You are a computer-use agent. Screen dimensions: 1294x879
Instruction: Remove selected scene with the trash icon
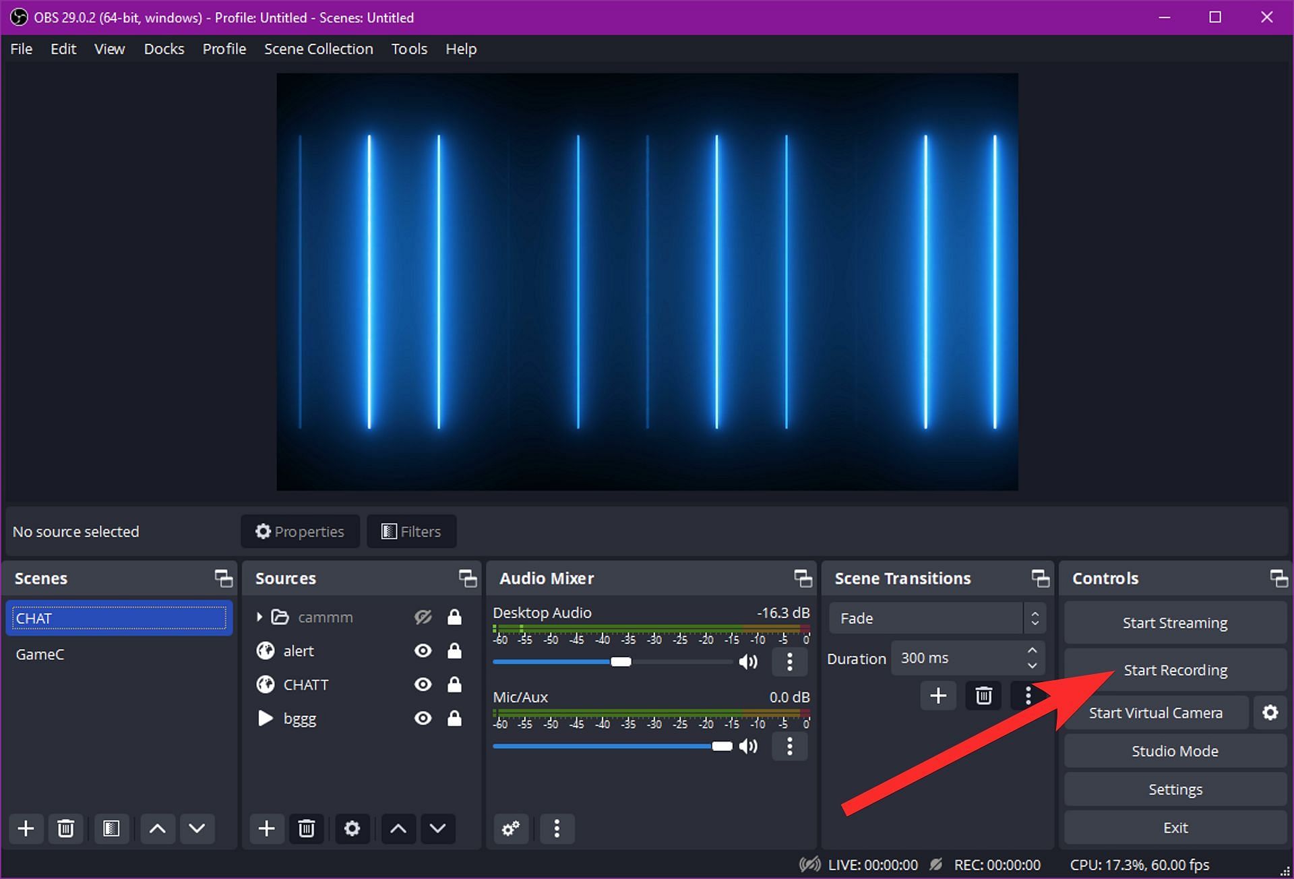coord(65,828)
